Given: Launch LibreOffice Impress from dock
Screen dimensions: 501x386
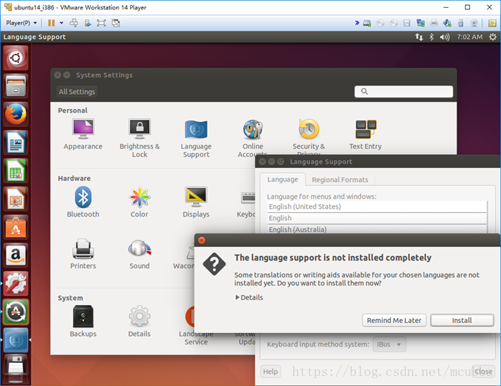Looking at the screenshot, I should [x=16, y=199].
